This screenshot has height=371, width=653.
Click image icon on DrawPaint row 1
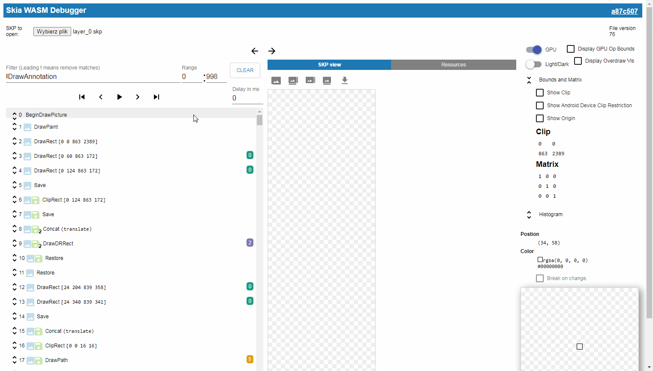click(27, 127)
